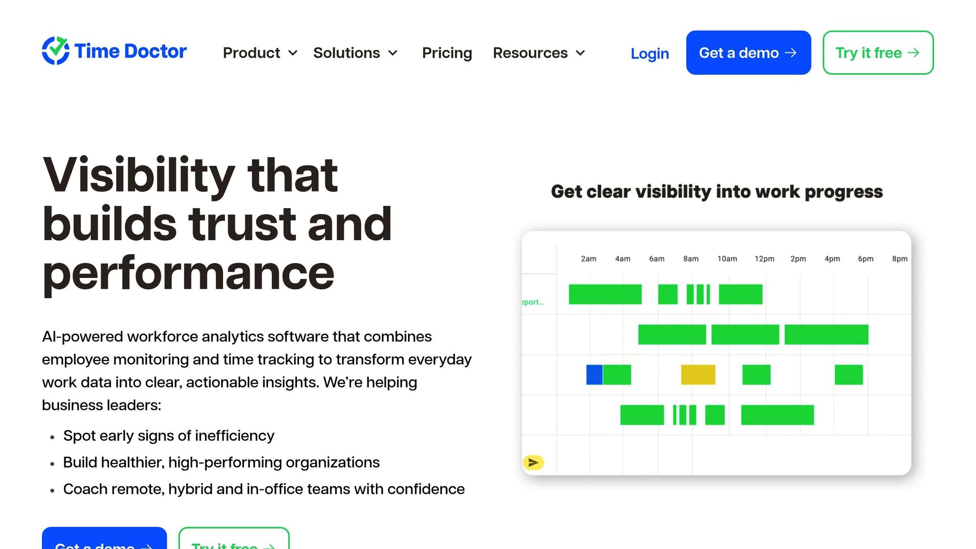
Task: Click the arrow in top Try it free
Action: click(x=913, y=53)
